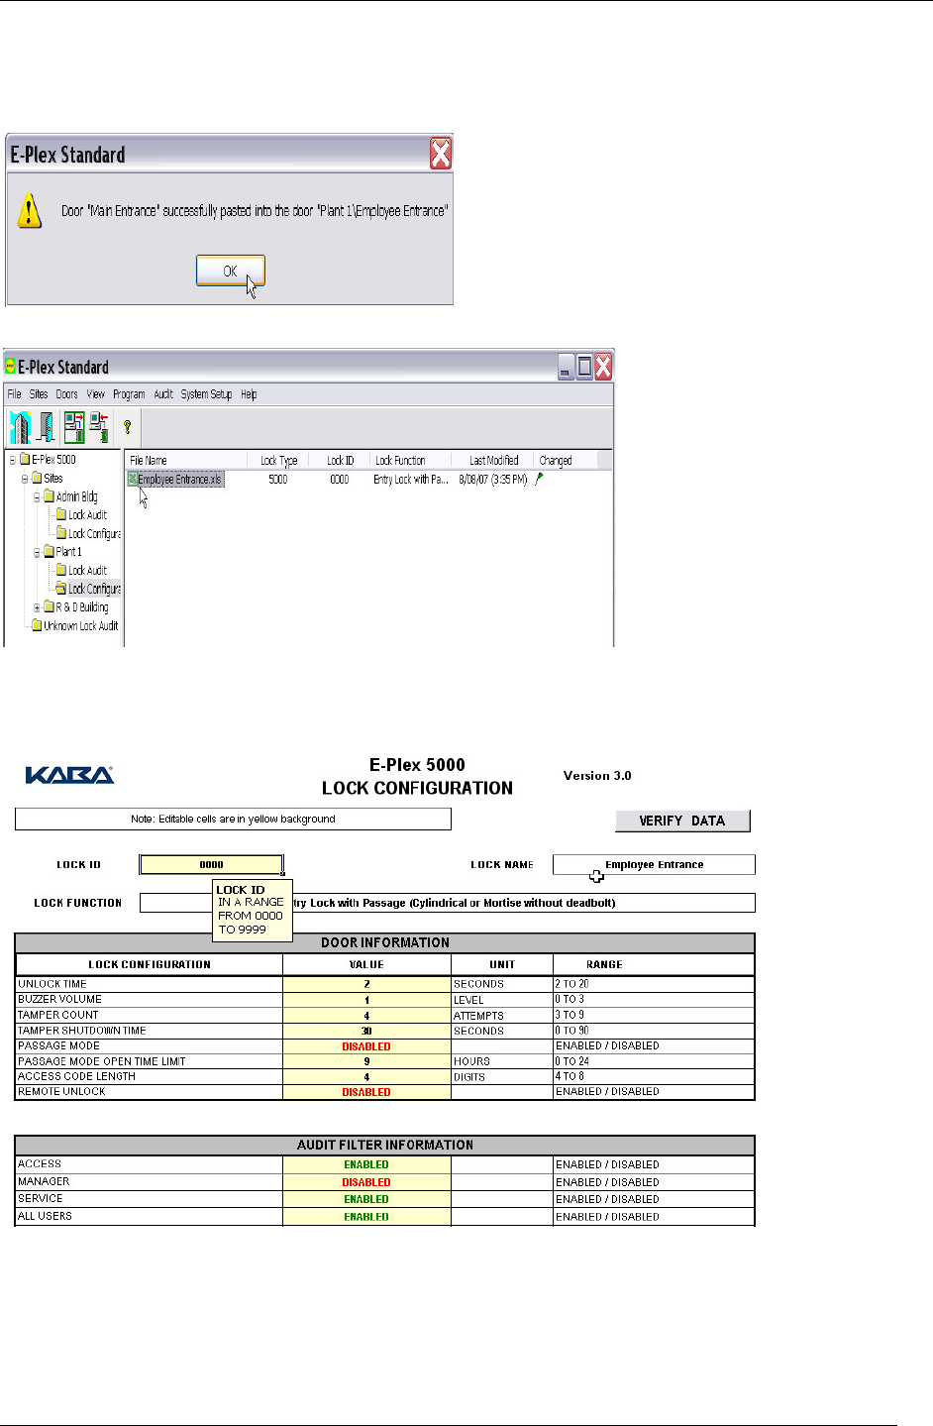This screenshot has width=933, height=1426.
Task: Click the ACCESS CODE LENGTH value cell
Action: [366, 1076]
